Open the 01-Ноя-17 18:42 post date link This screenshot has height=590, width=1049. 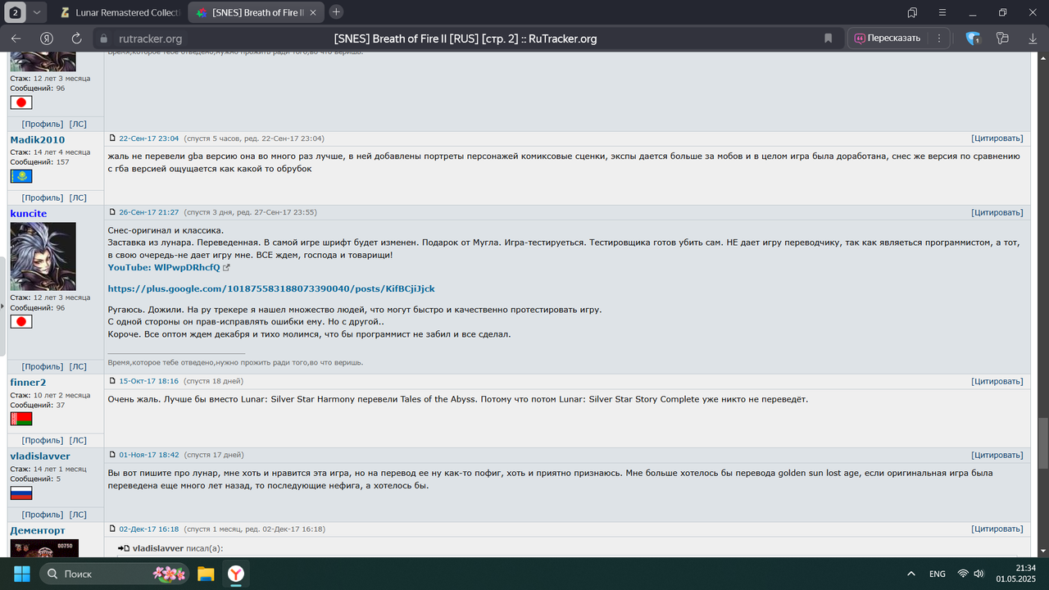point(148,455)
